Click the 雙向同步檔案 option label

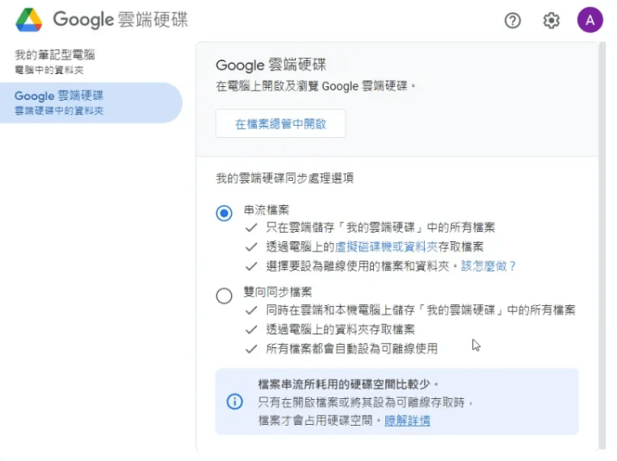click(x=277, y=292)
